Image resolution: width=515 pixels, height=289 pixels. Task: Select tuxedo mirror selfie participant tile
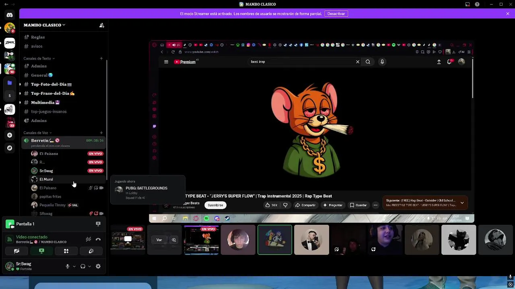[311, 240]
